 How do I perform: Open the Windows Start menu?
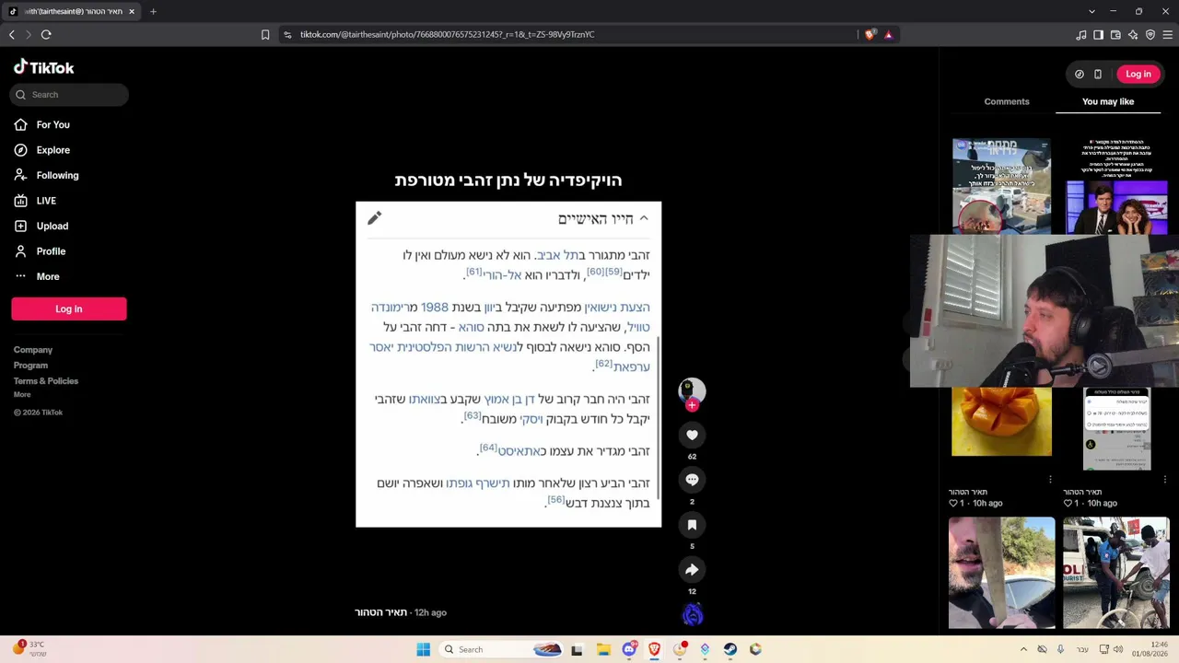[423, 650]
